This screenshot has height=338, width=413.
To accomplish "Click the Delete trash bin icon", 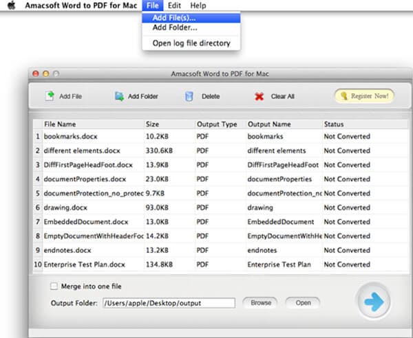I will pos(189,96).
